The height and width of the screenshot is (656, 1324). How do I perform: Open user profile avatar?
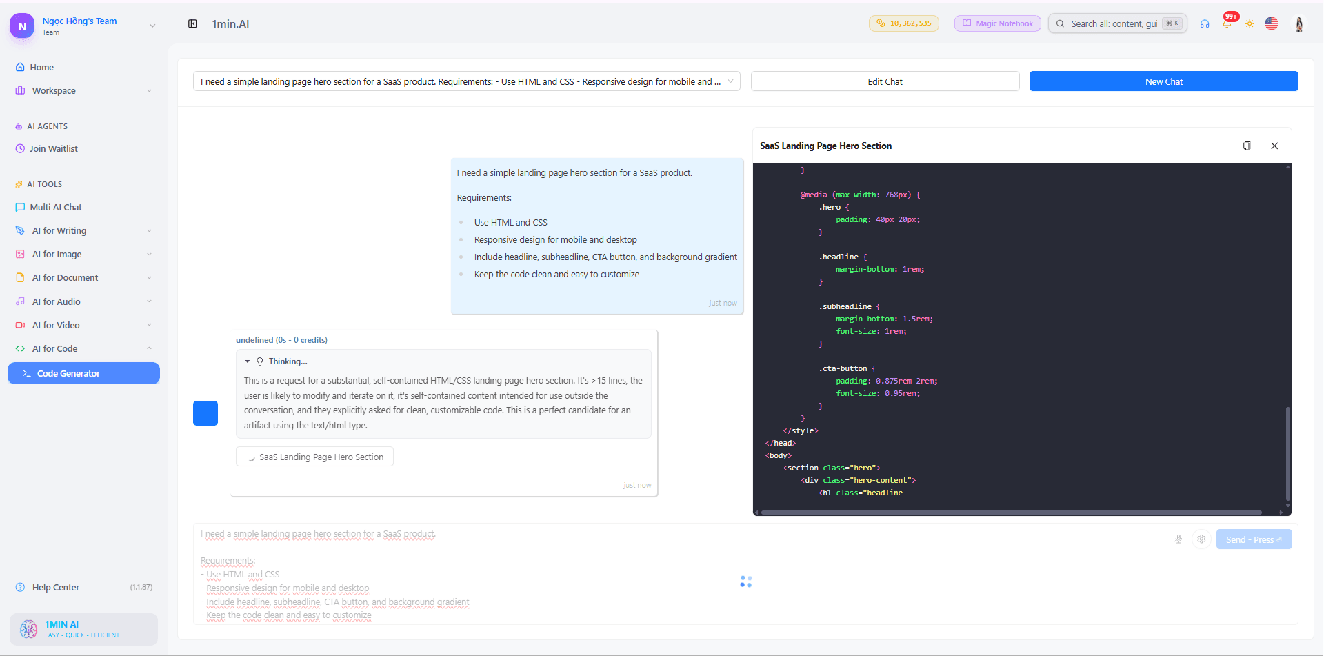[1299, 23]
